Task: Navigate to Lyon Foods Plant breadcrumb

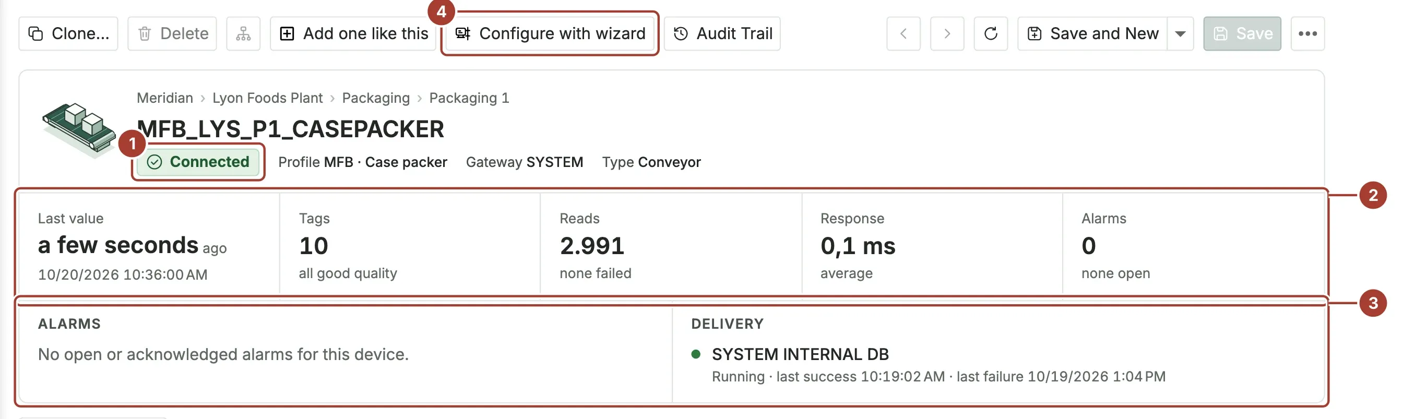Action: [x=267, y=98]
